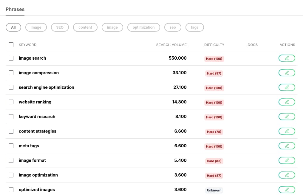Open the edit icon for image format
The width and height of the screenshot is (303, 195).
point(287,160)
